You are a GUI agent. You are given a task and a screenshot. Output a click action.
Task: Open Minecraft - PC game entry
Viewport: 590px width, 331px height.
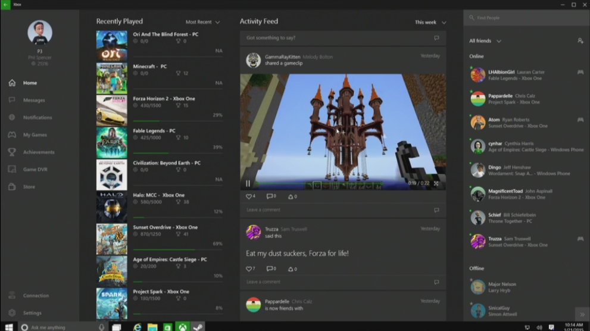160,78
